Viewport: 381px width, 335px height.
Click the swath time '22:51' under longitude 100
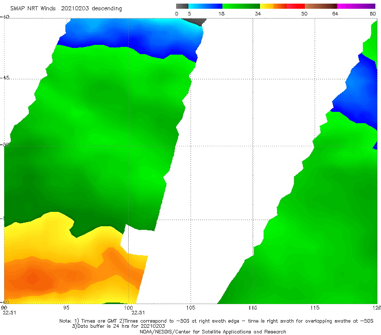(138, 313)
